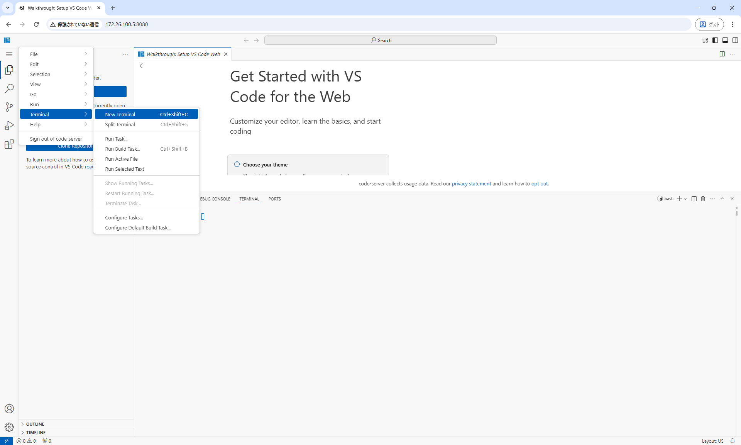Split the terminal using the split icon
This screenshot has width=741, height=445.
tap(694, 199)
